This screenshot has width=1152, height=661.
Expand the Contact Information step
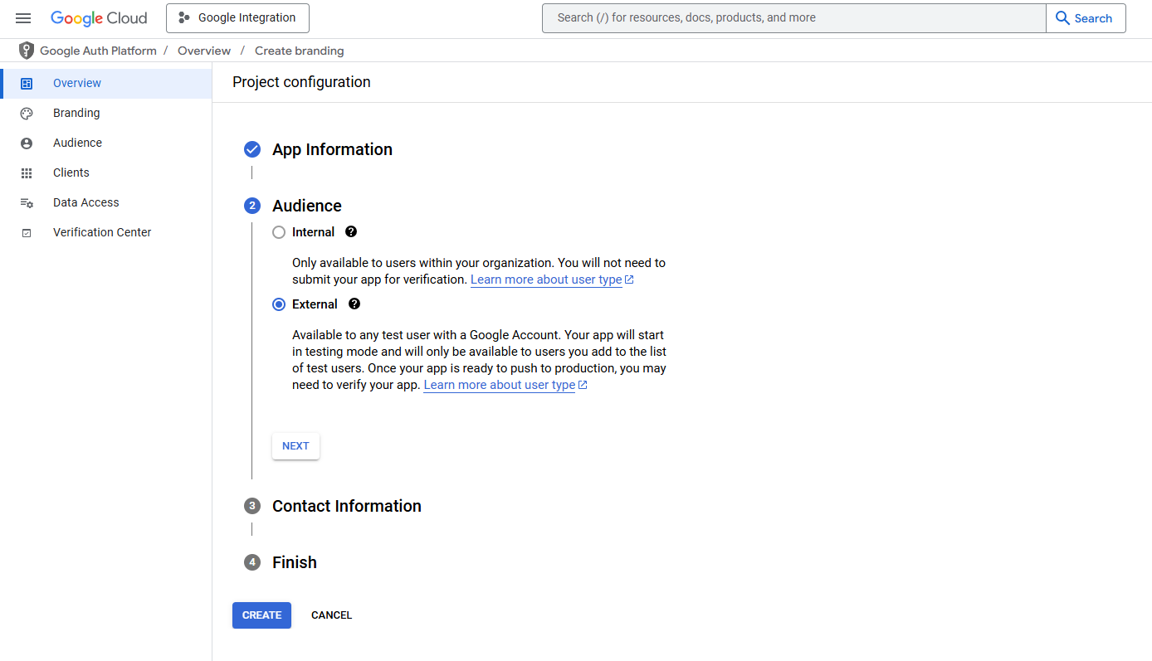pos(346,506)
